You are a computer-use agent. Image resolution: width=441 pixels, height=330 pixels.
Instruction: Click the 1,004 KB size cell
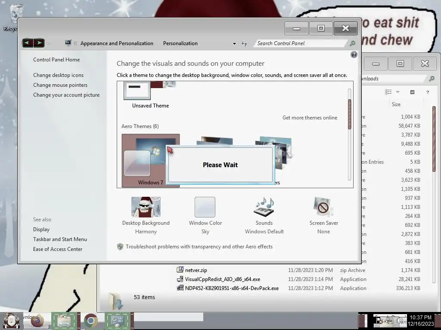[410, 117]
